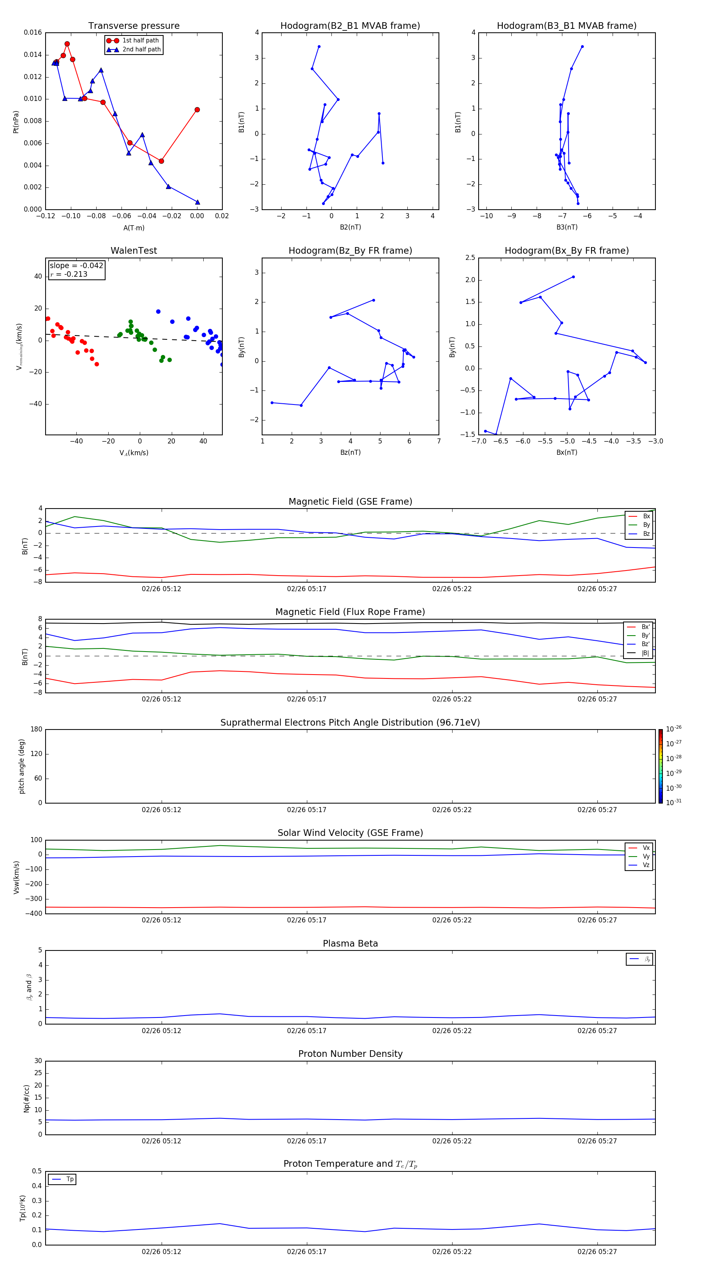Click the 'Bz' legend entry in GSE magnetic field
This screenshot has width=701, height=1286.
639,533
